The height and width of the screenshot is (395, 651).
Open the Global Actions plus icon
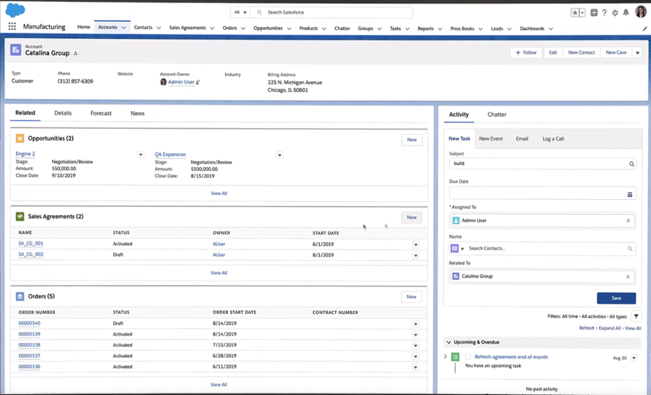pyautogui.click(x=594, y=13)
